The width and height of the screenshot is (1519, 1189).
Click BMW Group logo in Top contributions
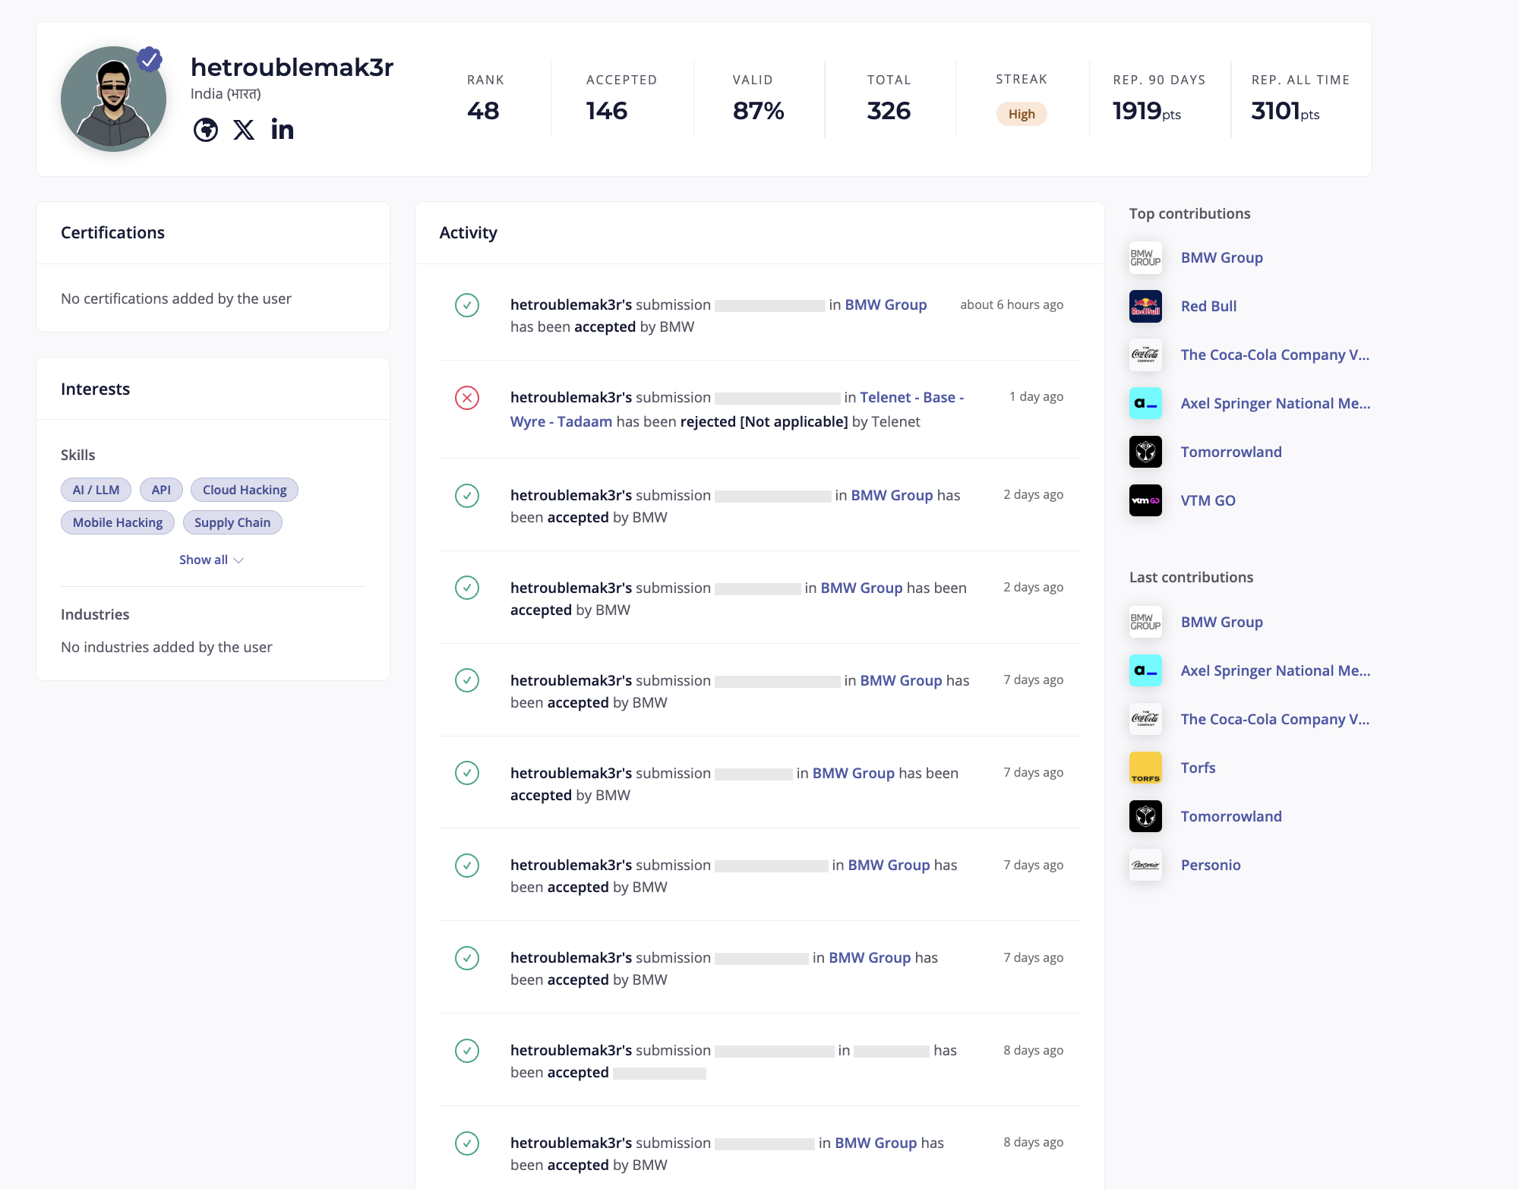pos(1145,257)
